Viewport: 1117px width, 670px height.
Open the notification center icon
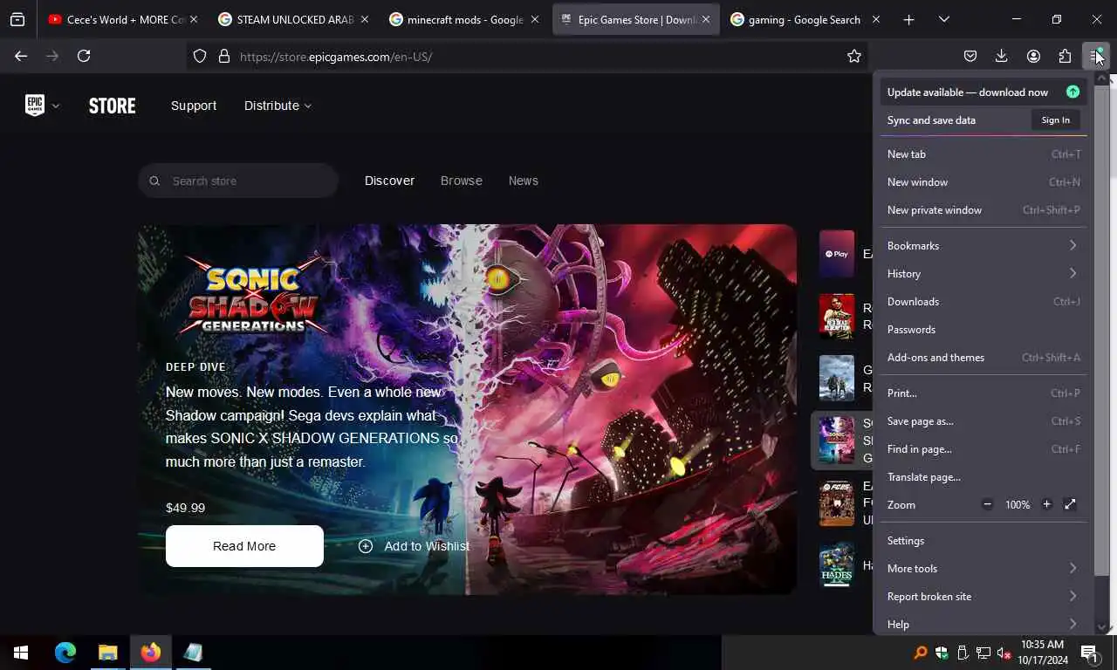click(x=1088, y=652)
